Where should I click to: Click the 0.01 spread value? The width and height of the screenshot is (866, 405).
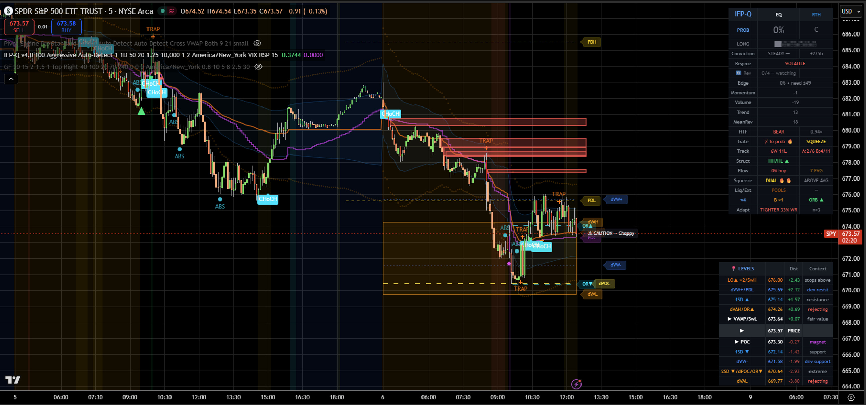43,27
